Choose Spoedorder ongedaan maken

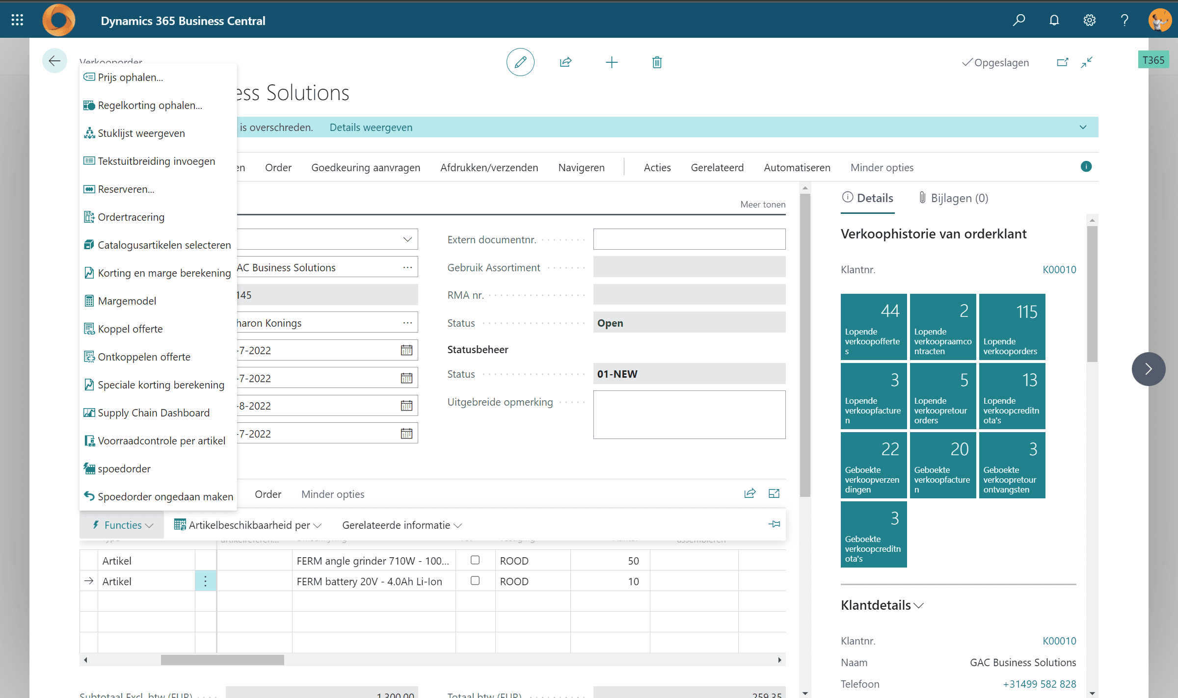point(158,496)
